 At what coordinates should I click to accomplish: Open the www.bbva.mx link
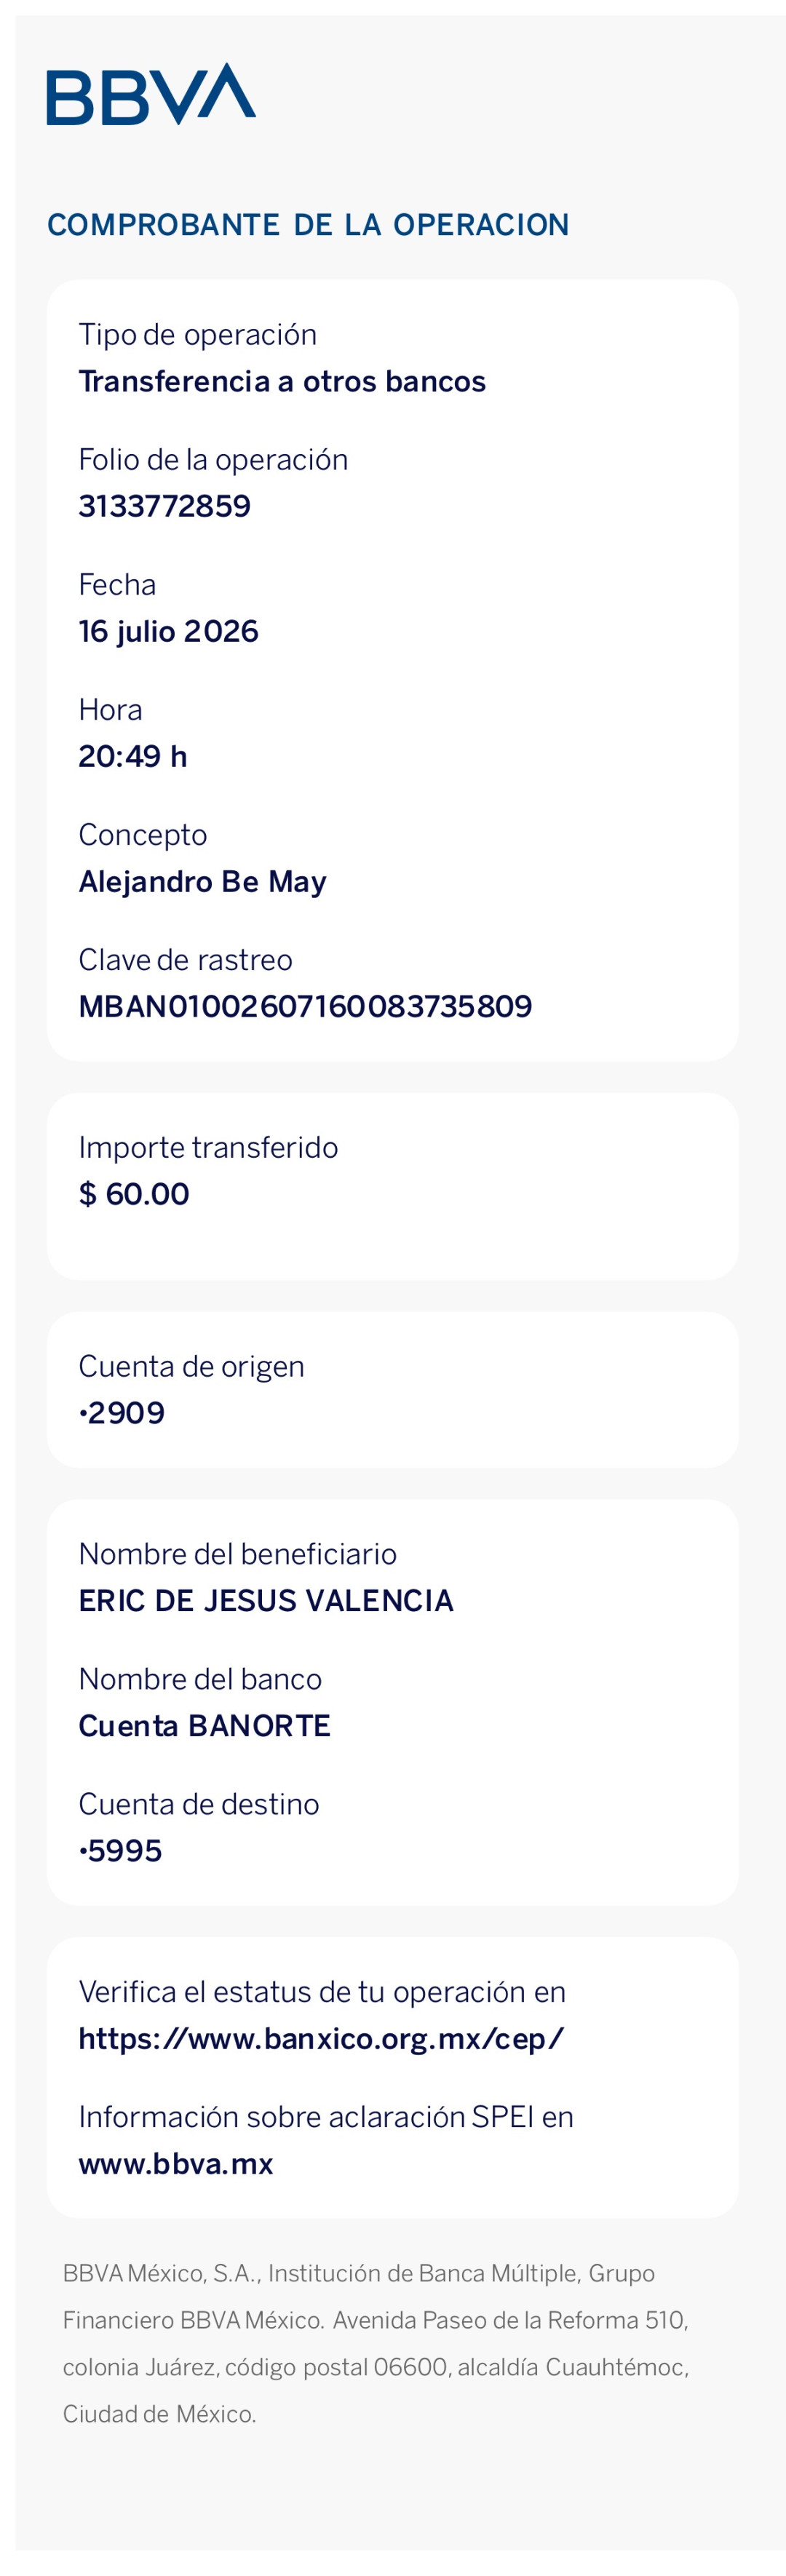click(x=176, y=2163)
